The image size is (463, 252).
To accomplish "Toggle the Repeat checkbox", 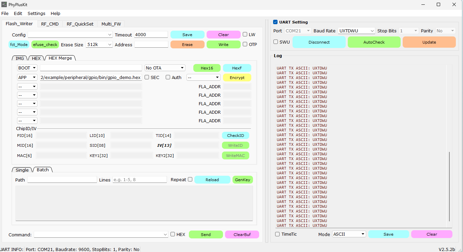I will click(x=190, y=179).
